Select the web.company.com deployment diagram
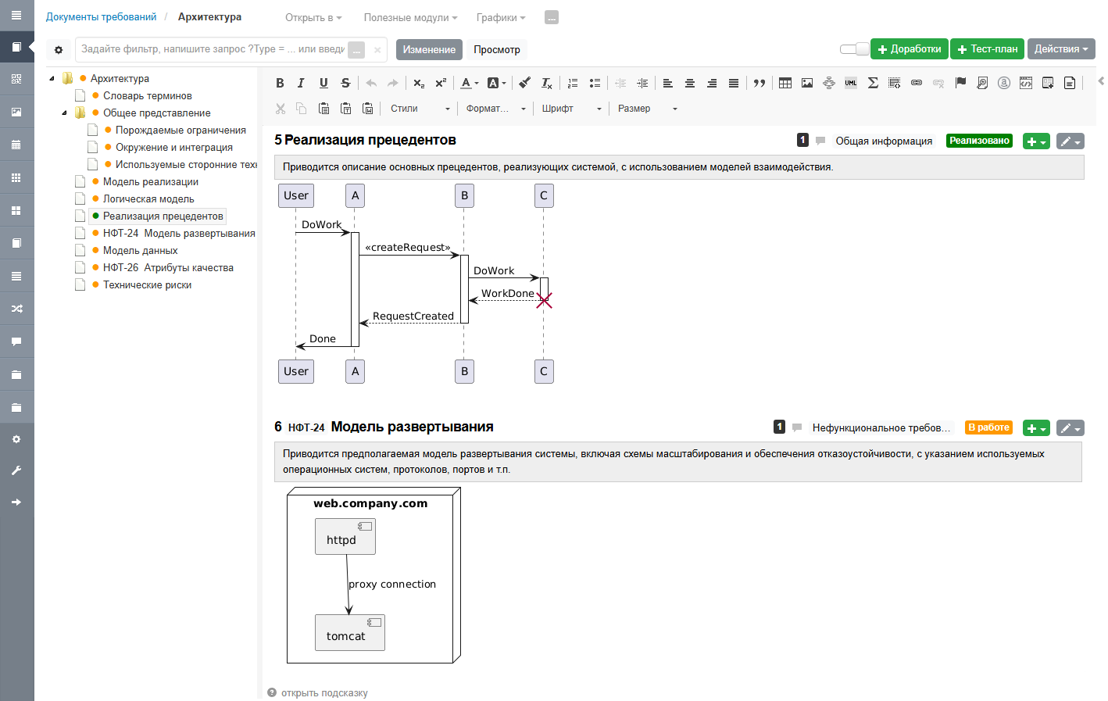Viewport: 1108px width, 701px height. coord(374,575)
